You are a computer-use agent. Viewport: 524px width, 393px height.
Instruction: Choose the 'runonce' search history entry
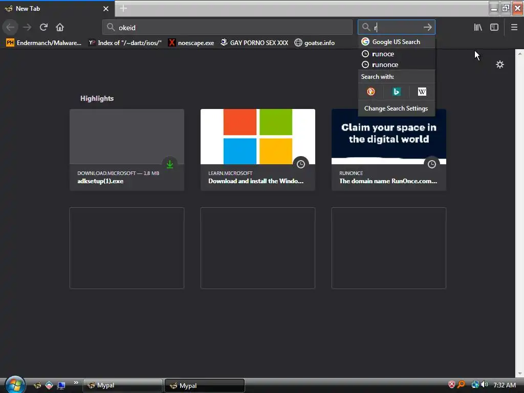pos(397,64)
